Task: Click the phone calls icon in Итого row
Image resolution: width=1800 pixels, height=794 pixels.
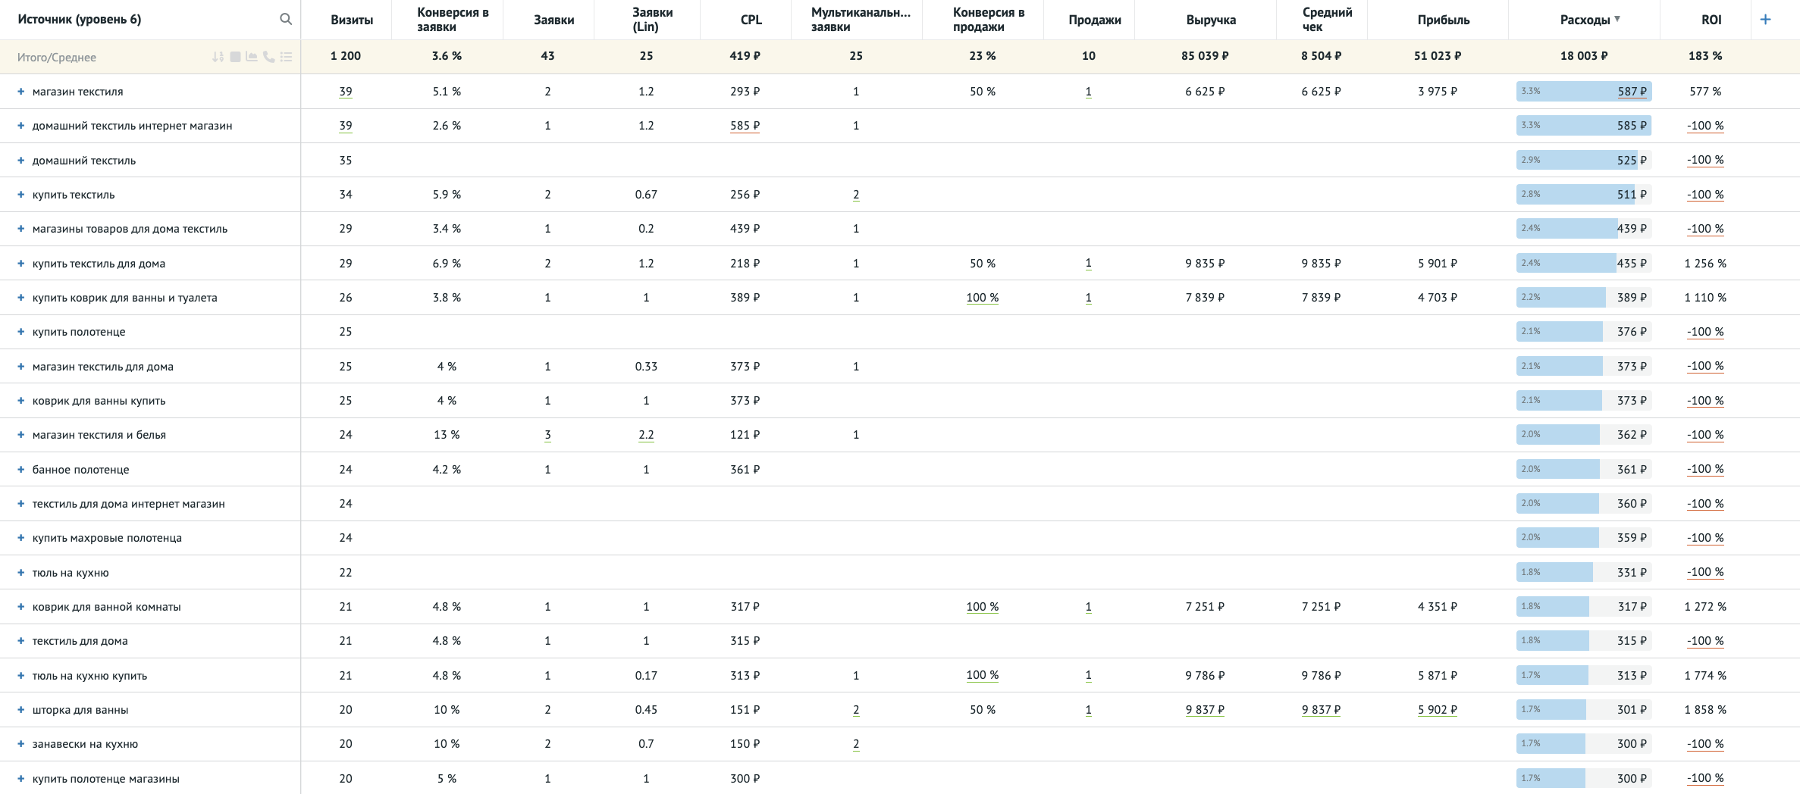Action: click(x=268, y=57)
